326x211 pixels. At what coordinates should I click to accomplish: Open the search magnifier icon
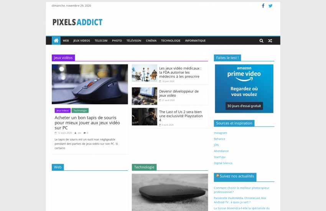coord(261,41)
